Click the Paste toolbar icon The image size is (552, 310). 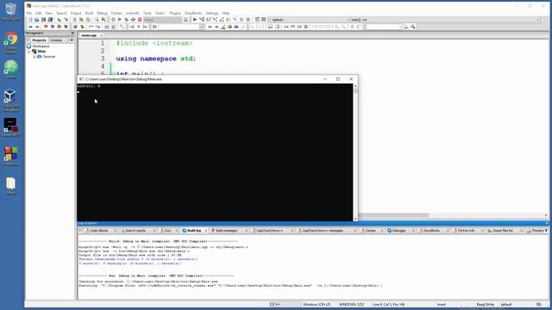pos(88,20)
